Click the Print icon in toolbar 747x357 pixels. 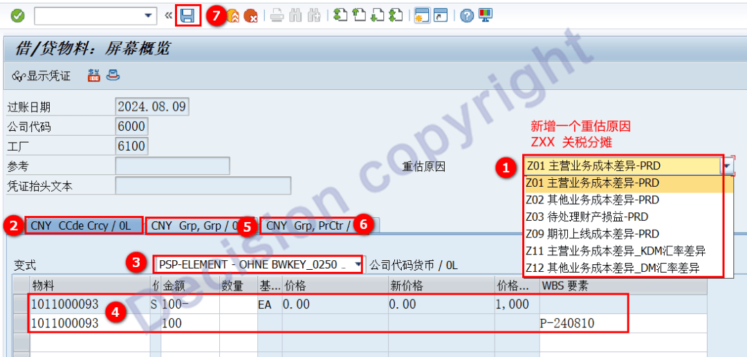click(x=277, y=16)
